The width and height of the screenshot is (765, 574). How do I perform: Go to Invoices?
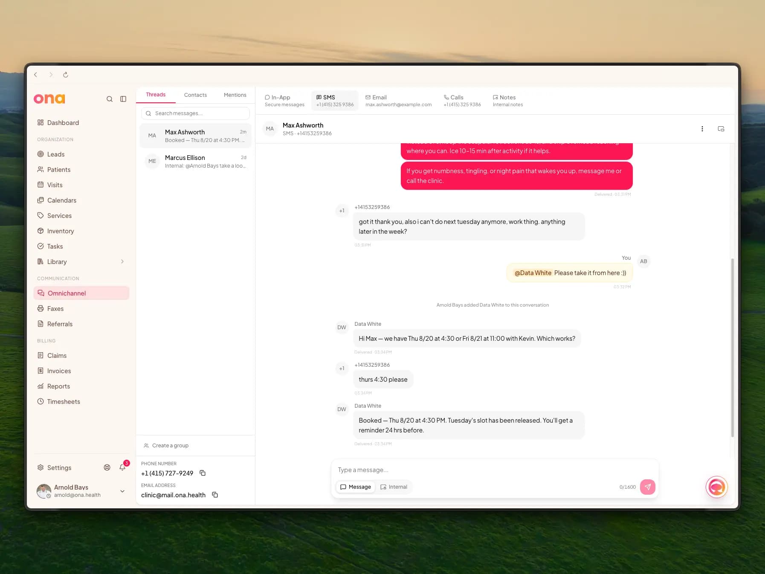81,371
